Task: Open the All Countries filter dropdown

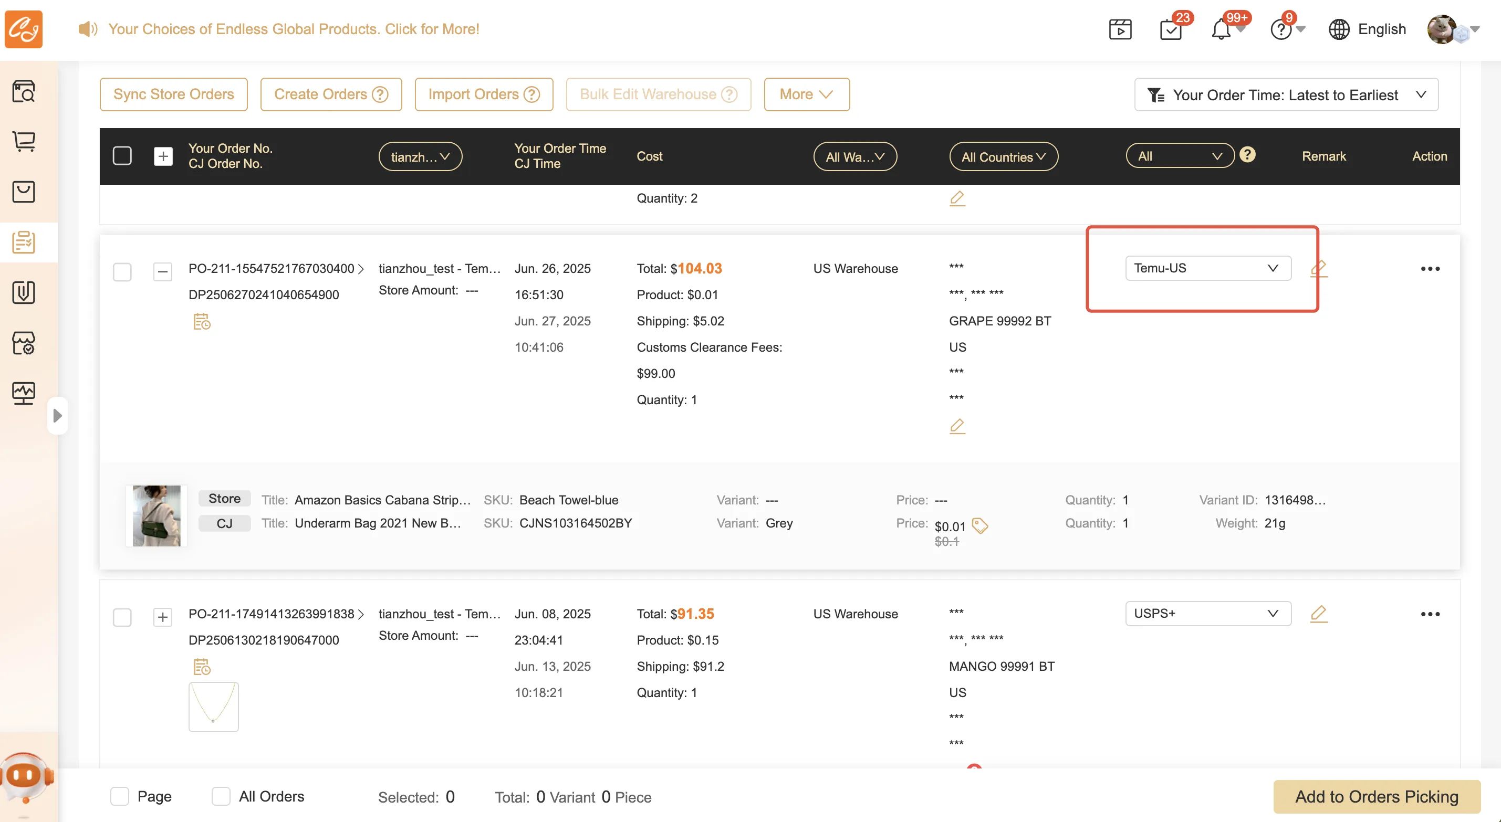Action: pyautogui.click(x=1004, y=157)
